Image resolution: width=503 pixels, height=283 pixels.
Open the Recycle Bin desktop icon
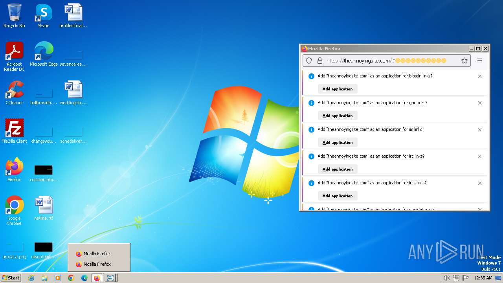pyautogui.click(x=14, y=16)
